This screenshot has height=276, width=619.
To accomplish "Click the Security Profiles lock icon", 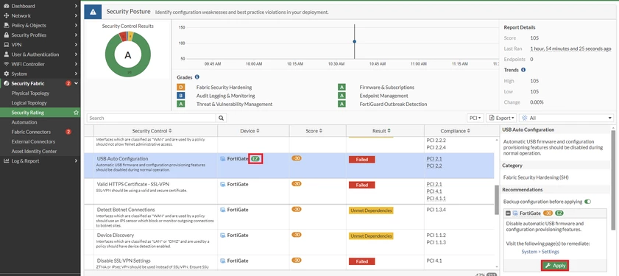I will coord(6,35).
